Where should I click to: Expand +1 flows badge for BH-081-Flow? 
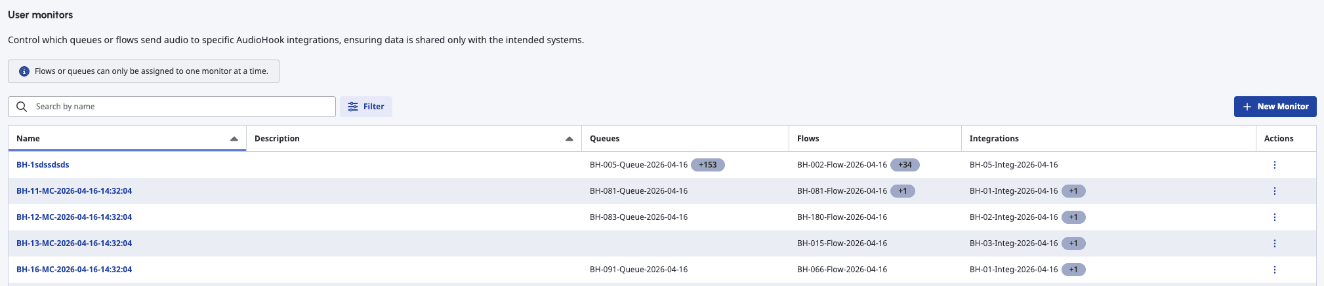click(903, 191)
